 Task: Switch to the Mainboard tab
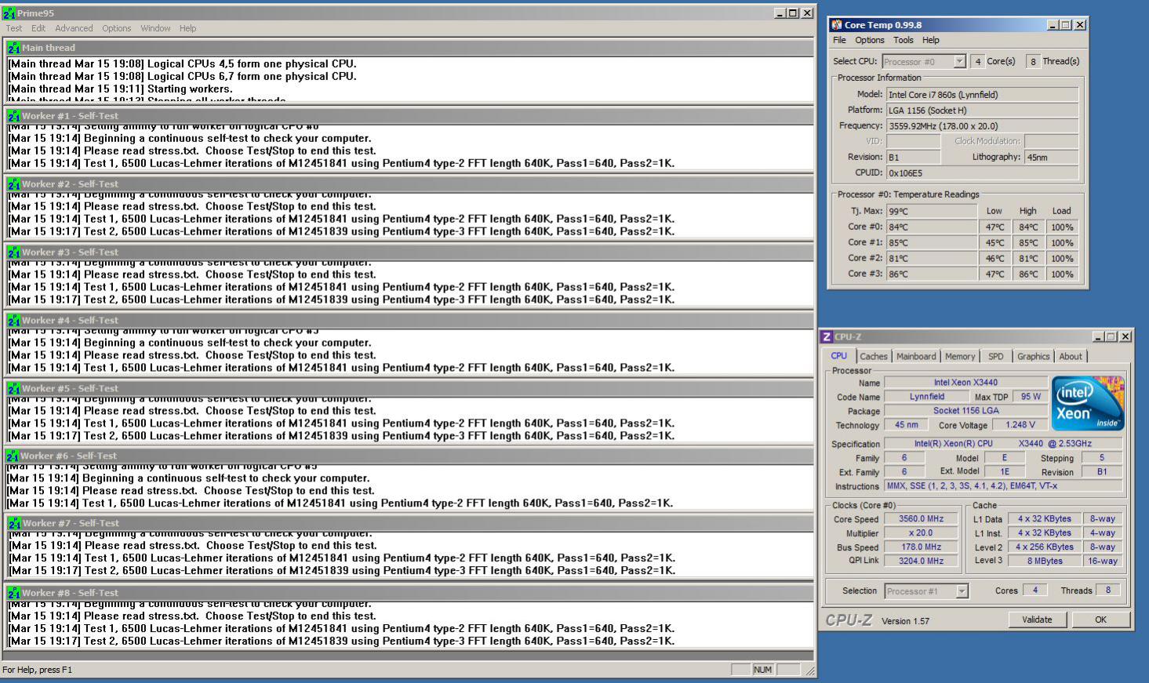click(x=916, y=357)
